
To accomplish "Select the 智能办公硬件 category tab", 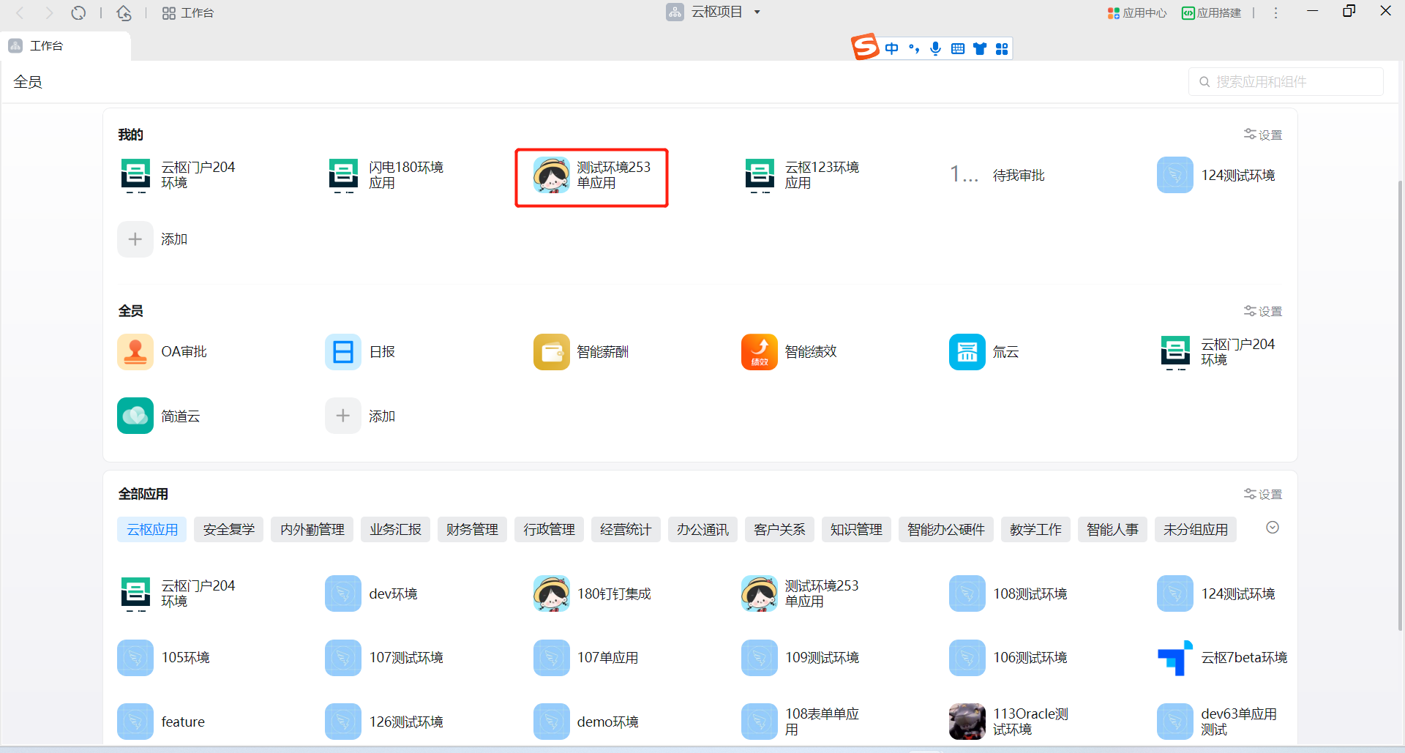I will click(946, 529).
